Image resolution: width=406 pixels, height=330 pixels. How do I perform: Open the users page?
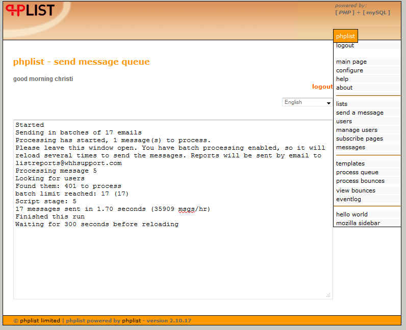(344, 121)
